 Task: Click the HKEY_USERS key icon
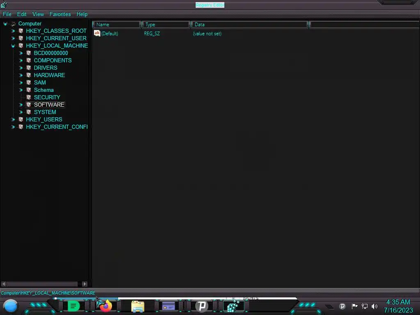pyautogui.click(x=21, y=119)
